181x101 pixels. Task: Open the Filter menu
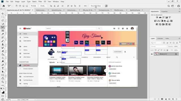coord(40,2)
